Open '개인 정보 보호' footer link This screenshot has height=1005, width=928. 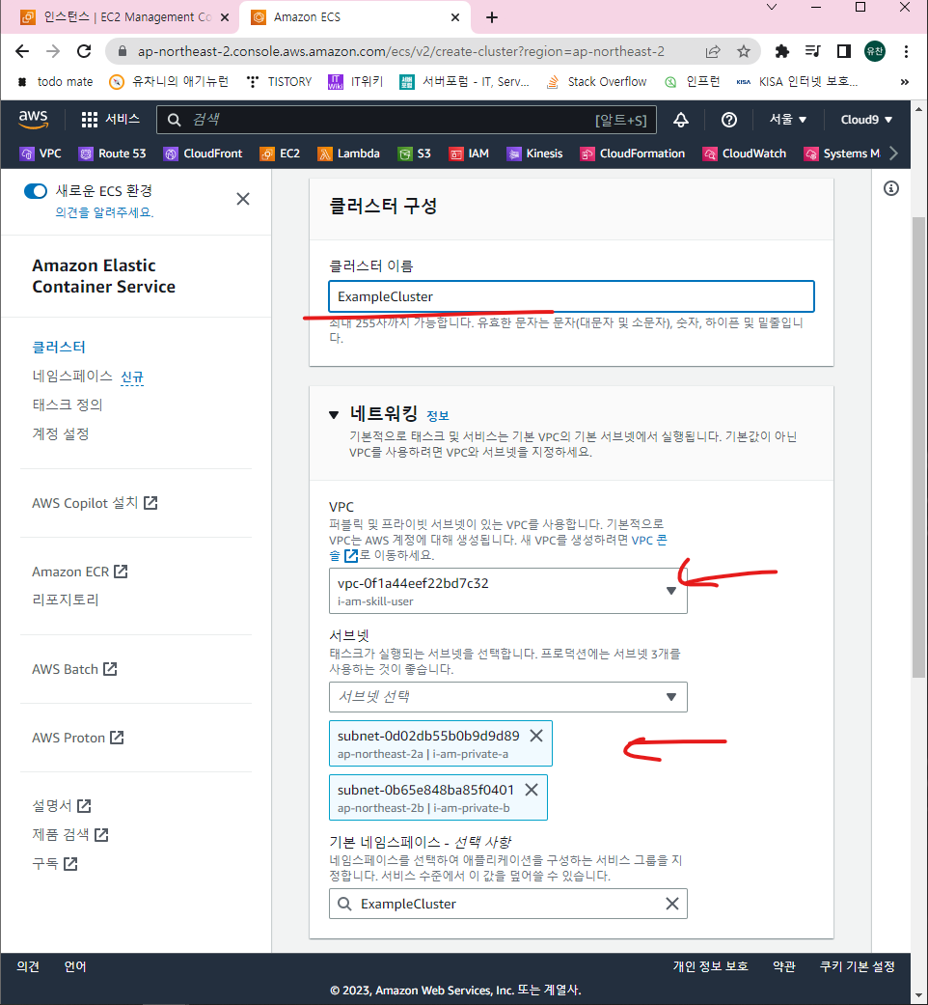click(x=710, y=966)
